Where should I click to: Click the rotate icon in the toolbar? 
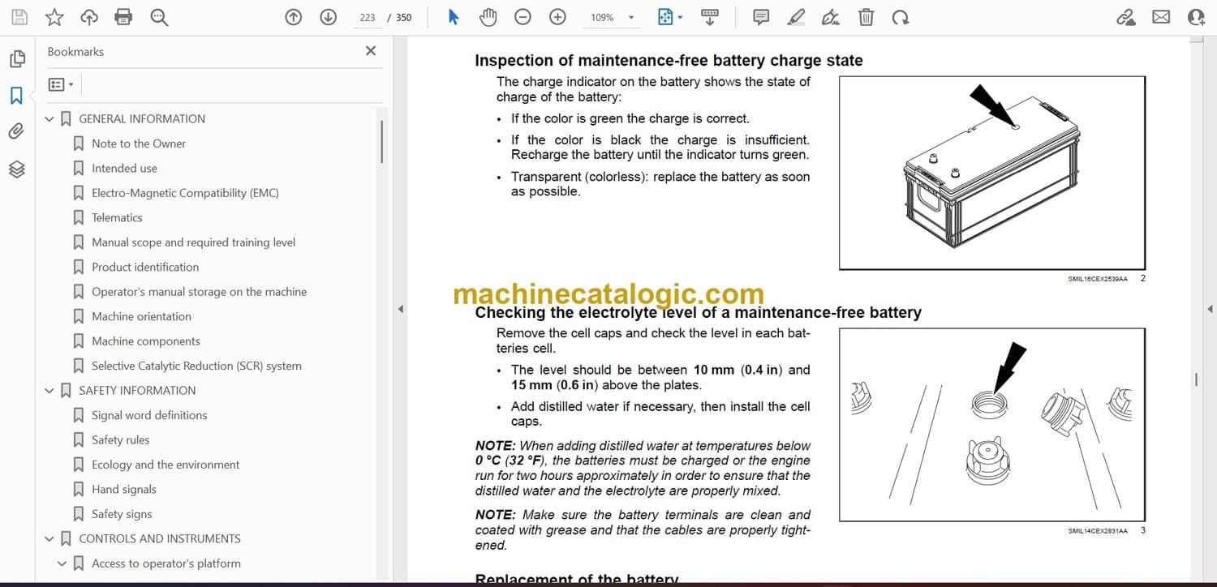tap(900, 17)
